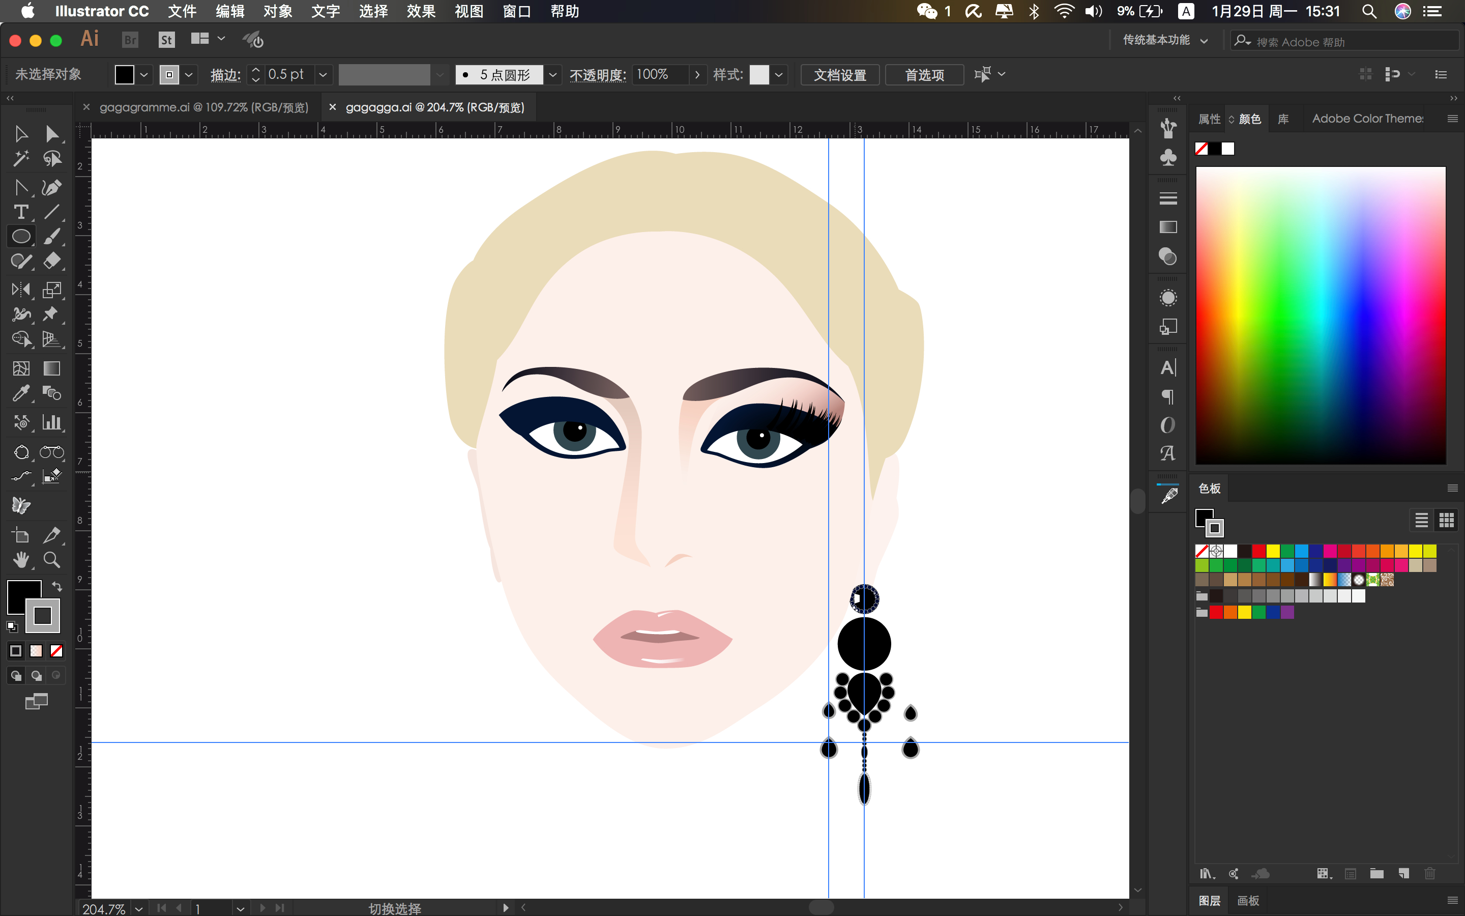The image size is (1465, 916).
Task: Select the Gradient tool
Action: click(x=51, y=368)
